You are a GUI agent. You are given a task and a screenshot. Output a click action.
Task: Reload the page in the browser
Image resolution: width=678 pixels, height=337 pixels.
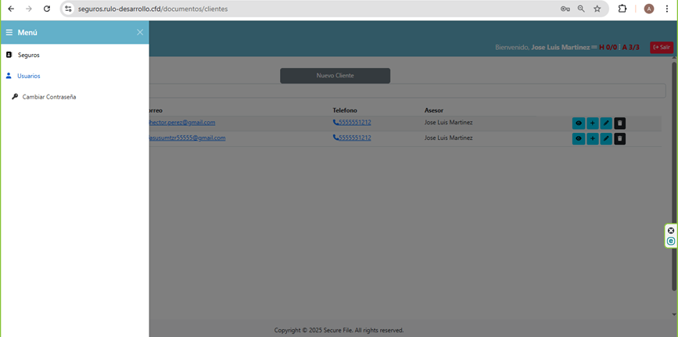[47, 9]
